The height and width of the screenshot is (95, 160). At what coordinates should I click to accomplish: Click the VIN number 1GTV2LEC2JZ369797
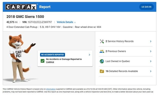(x=40, y=22)
